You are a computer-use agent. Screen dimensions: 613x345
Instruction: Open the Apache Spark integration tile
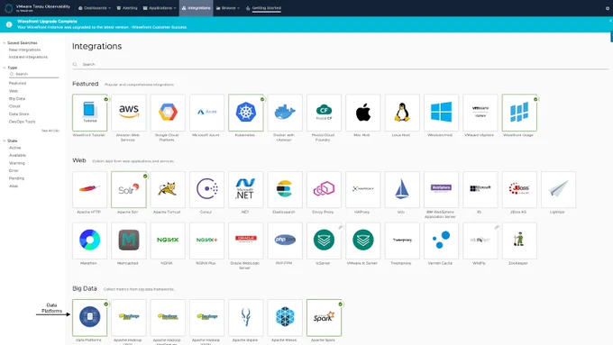(325, 318)
